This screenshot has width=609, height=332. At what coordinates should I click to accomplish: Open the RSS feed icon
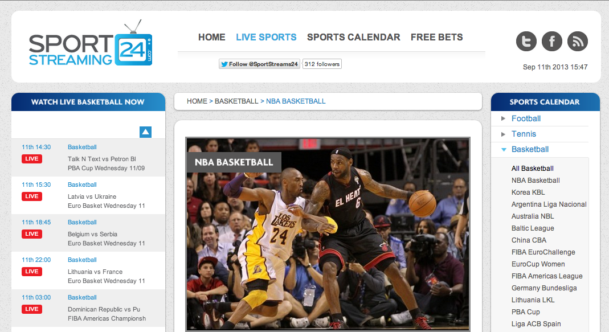(578, 42)
